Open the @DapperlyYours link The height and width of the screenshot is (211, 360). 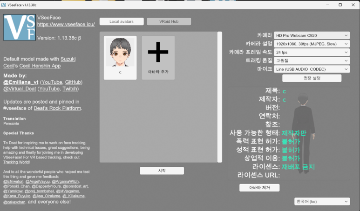47,186
